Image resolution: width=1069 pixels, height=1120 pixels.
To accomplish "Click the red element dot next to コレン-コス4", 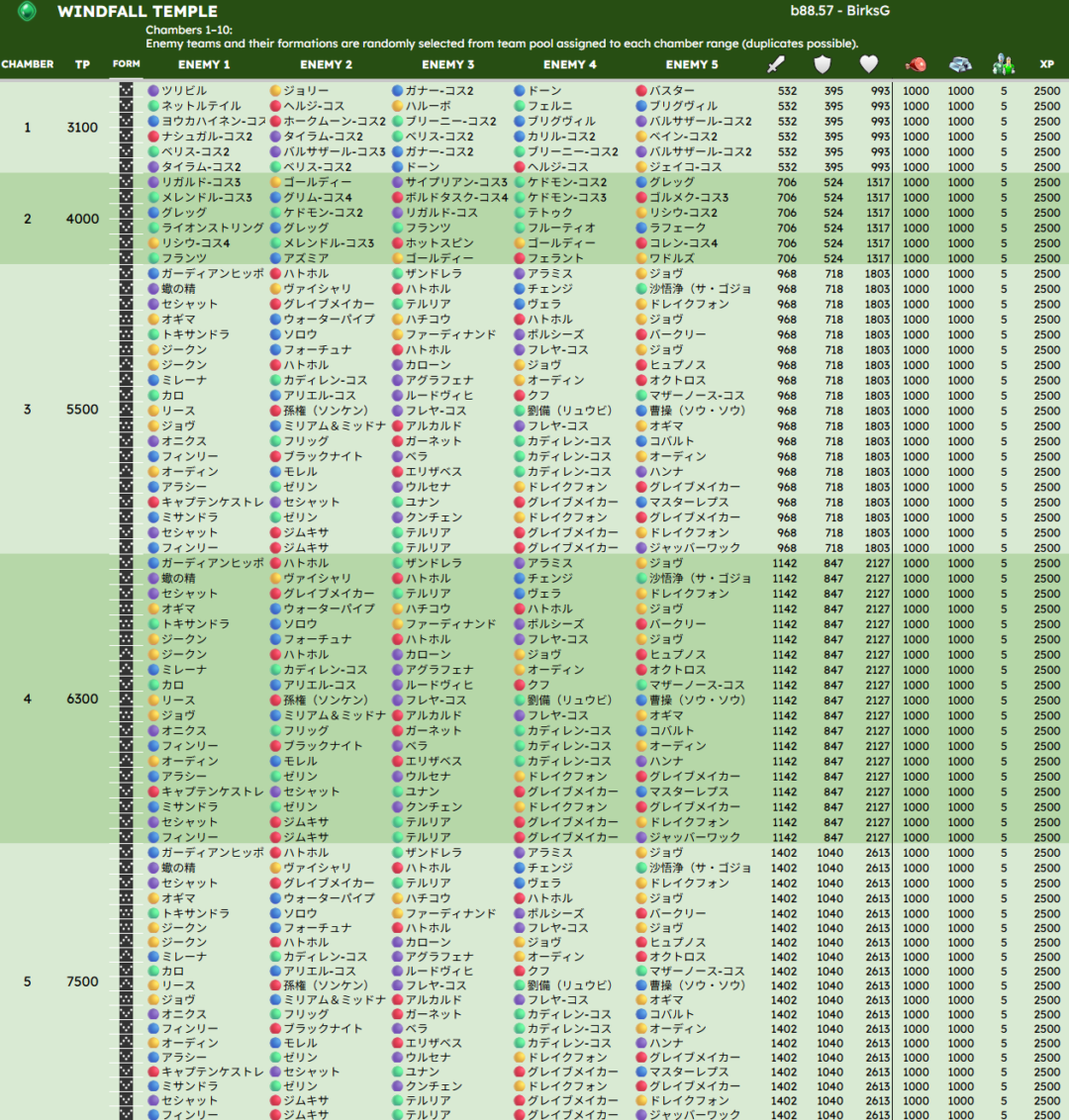I will tap(641, 242).
